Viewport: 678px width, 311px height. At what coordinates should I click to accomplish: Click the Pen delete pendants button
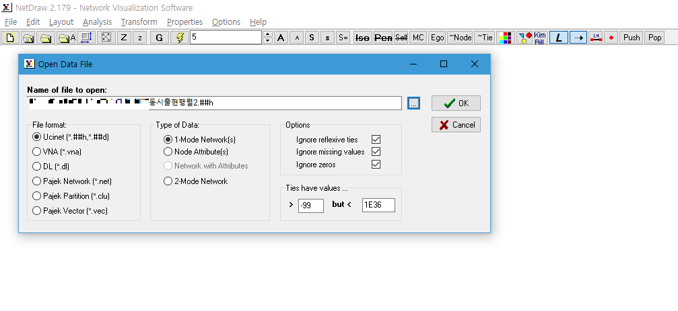pos(382,38)
